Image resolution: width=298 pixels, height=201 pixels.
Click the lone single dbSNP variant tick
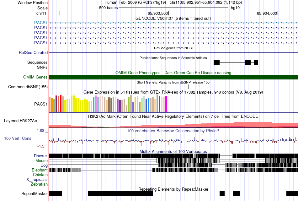click(189, 87)
